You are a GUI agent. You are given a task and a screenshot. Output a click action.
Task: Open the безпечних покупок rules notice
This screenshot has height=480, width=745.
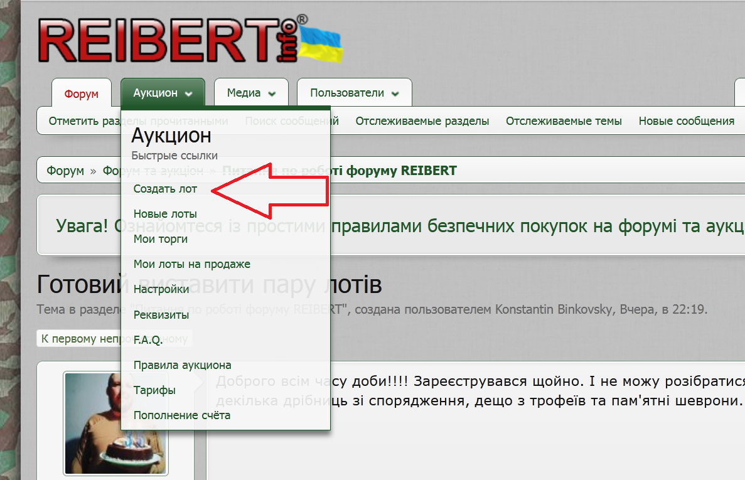pyautogui.click(x=399, y=226)
